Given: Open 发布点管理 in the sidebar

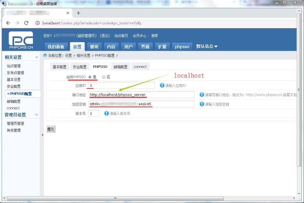Looking at the screenshot, I should [x=15, y=72].
